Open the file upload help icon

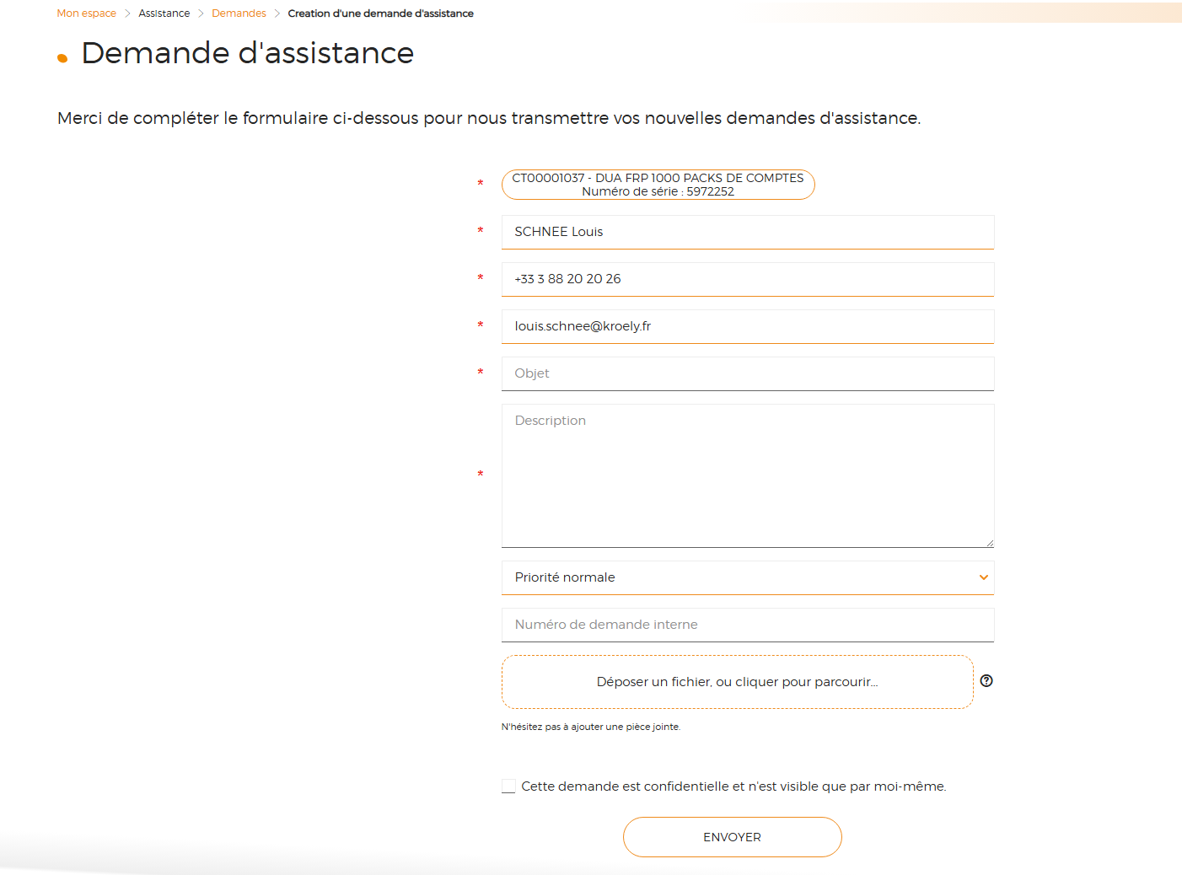click(986, 681)
